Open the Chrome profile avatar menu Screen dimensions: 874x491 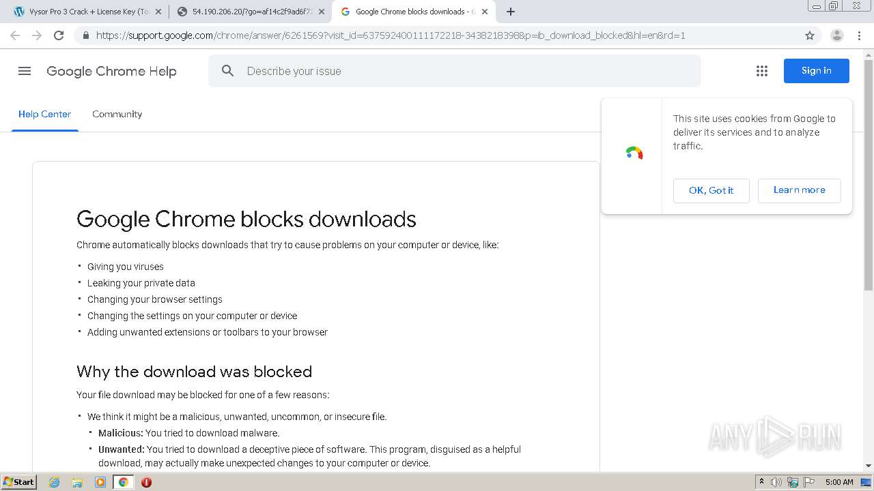click(x=836, y=35)
